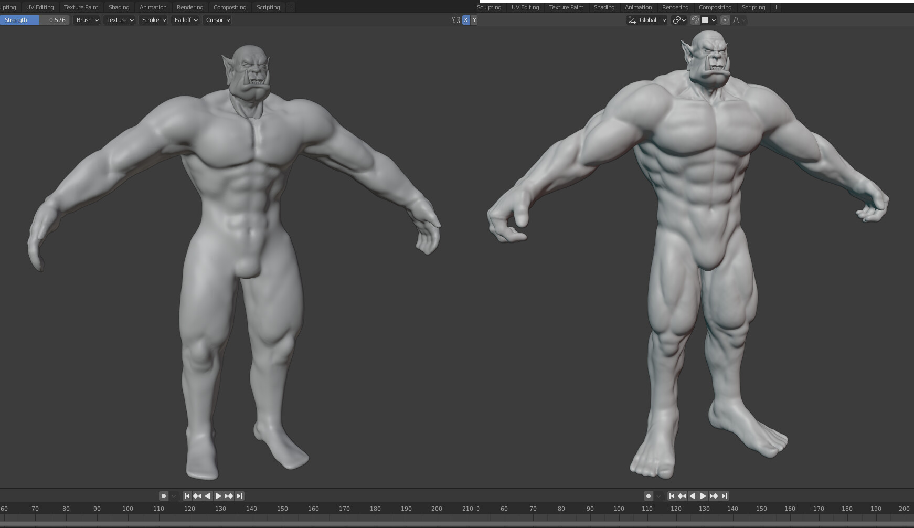Jump to start frame in left timeline

pyautogui.click(x=187, y=496)
